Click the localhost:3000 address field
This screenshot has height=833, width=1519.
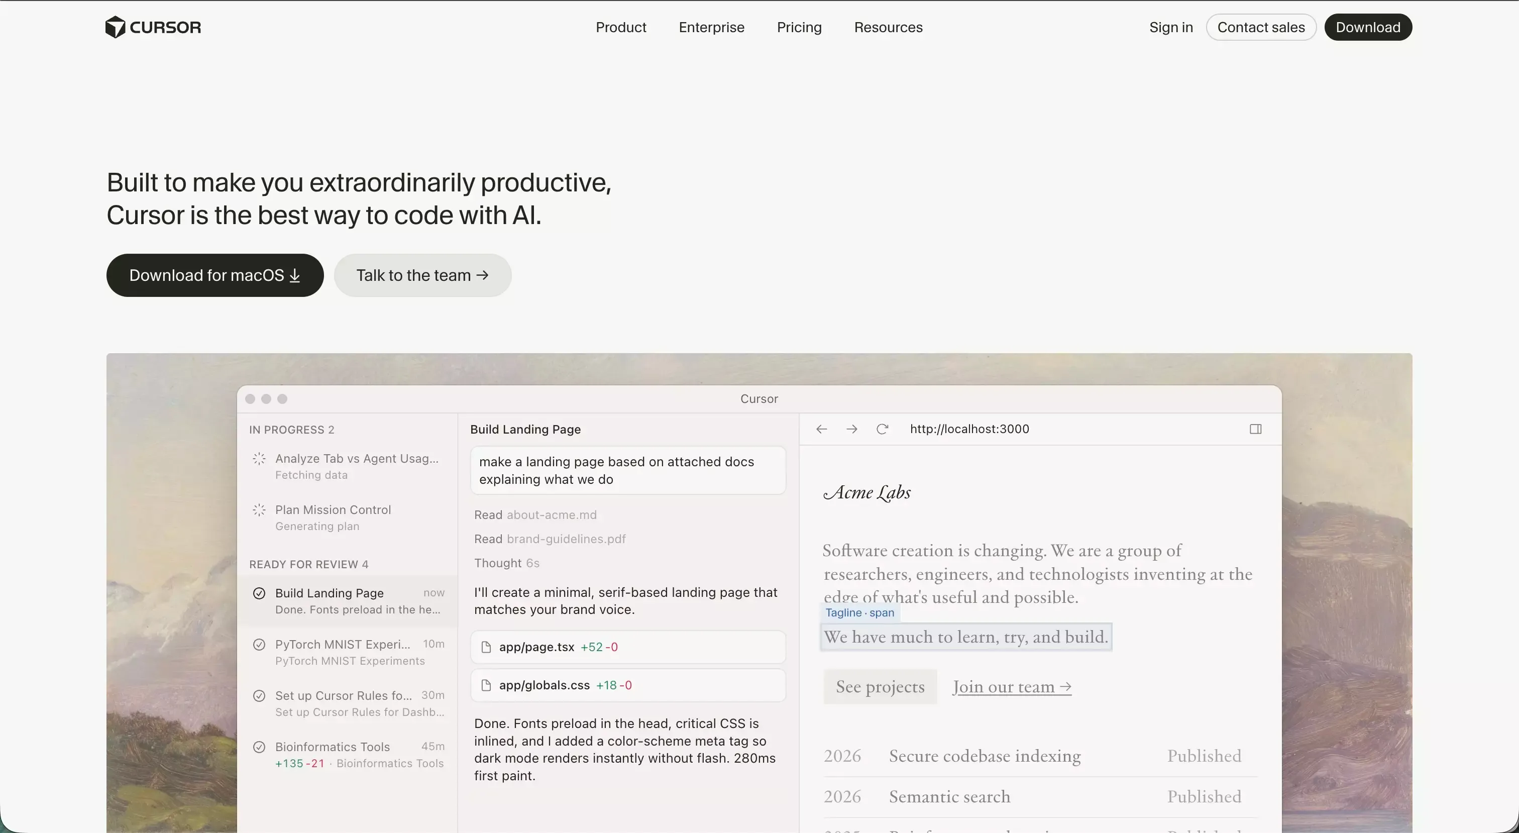pyautogui.click(x=969, y=429)
